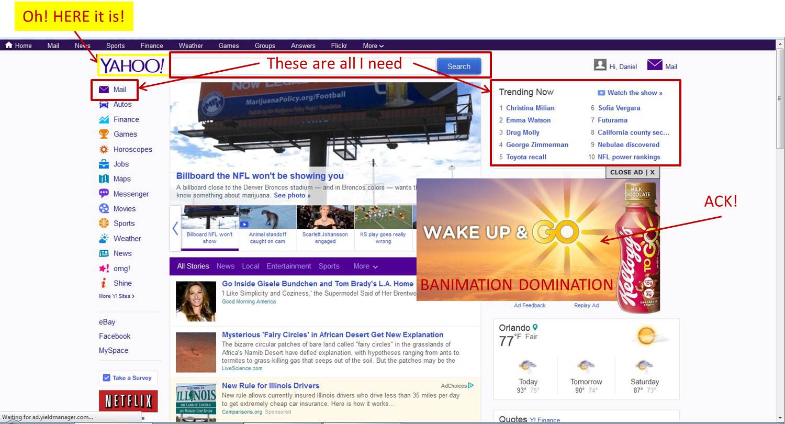The width and height of the screenshot is (785, 424).
Task: Open Movies film reel icon in sidebar
Action: [x=104, y=208]
